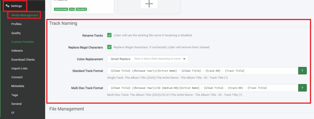Edit the Multi Disc Track Format field
This screenshot has width=314, height=119.
coord(203,88)
